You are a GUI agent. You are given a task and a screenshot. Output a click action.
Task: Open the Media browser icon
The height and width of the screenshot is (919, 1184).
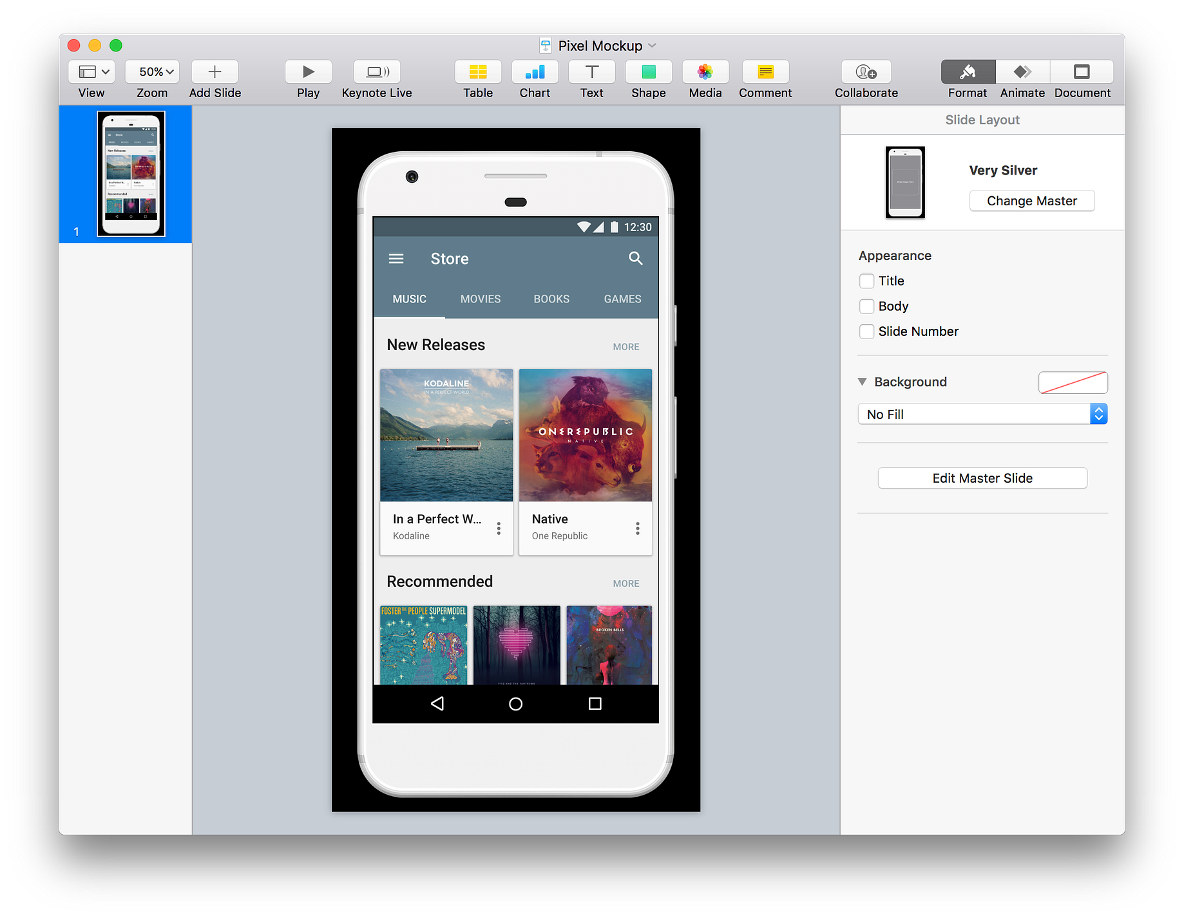[x=705, y=72]
